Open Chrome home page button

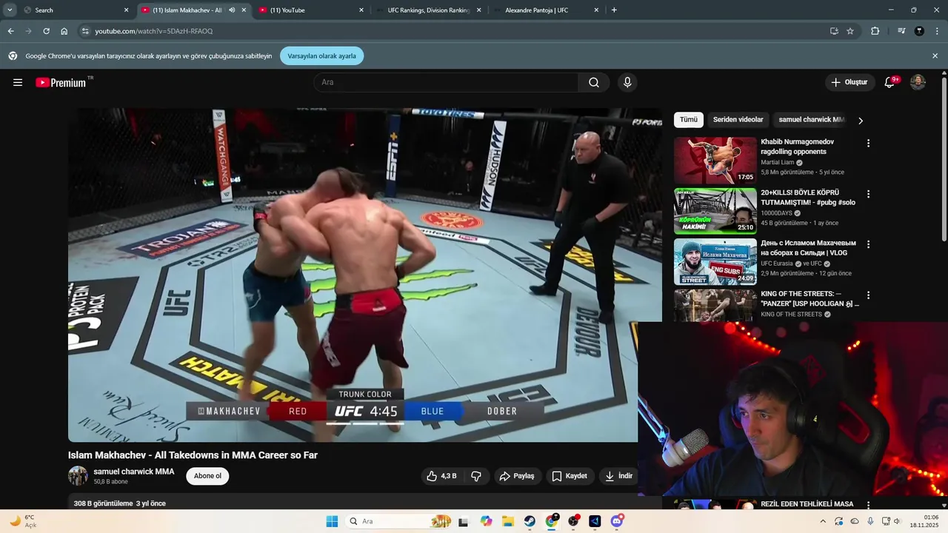pyautogui.click(x=64, y=31)
